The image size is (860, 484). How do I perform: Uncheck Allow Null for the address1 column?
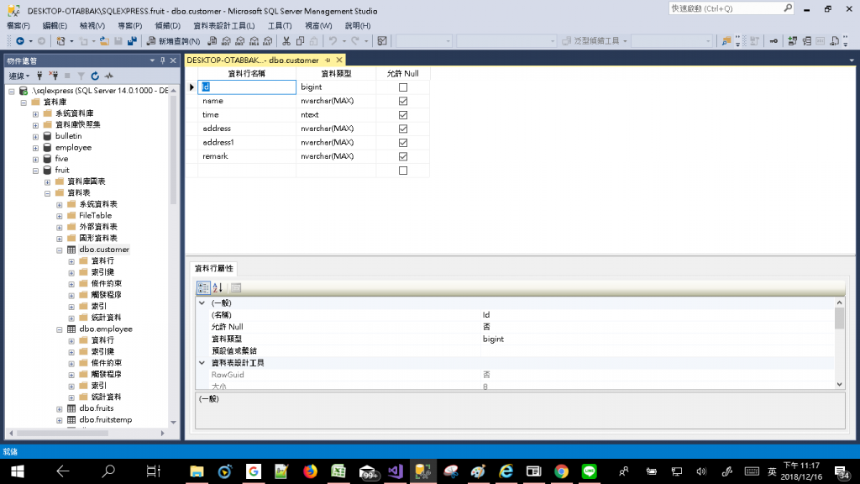[403, 143]
